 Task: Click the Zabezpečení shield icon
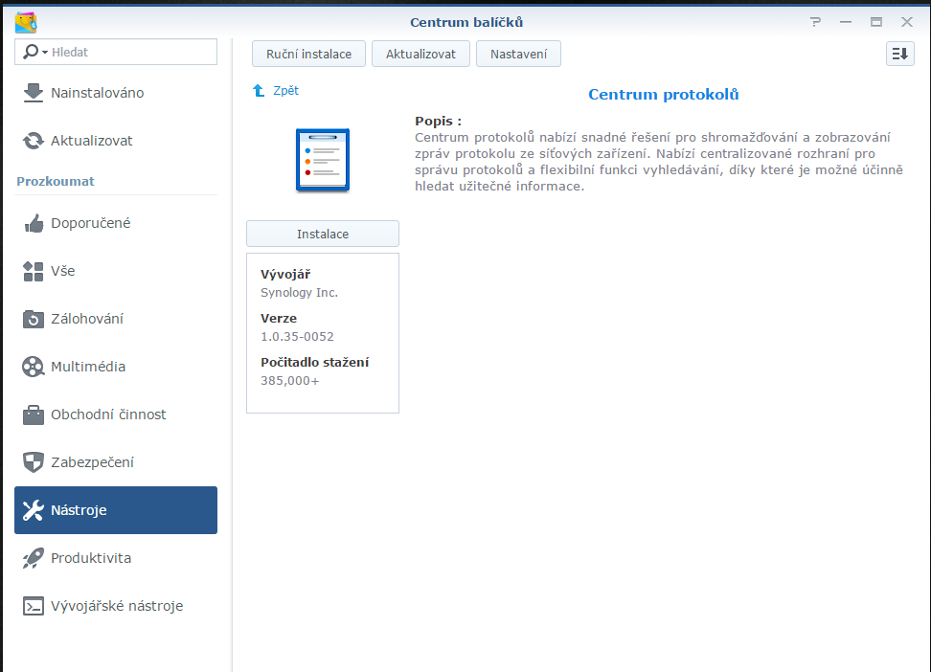tap(34, 462)
